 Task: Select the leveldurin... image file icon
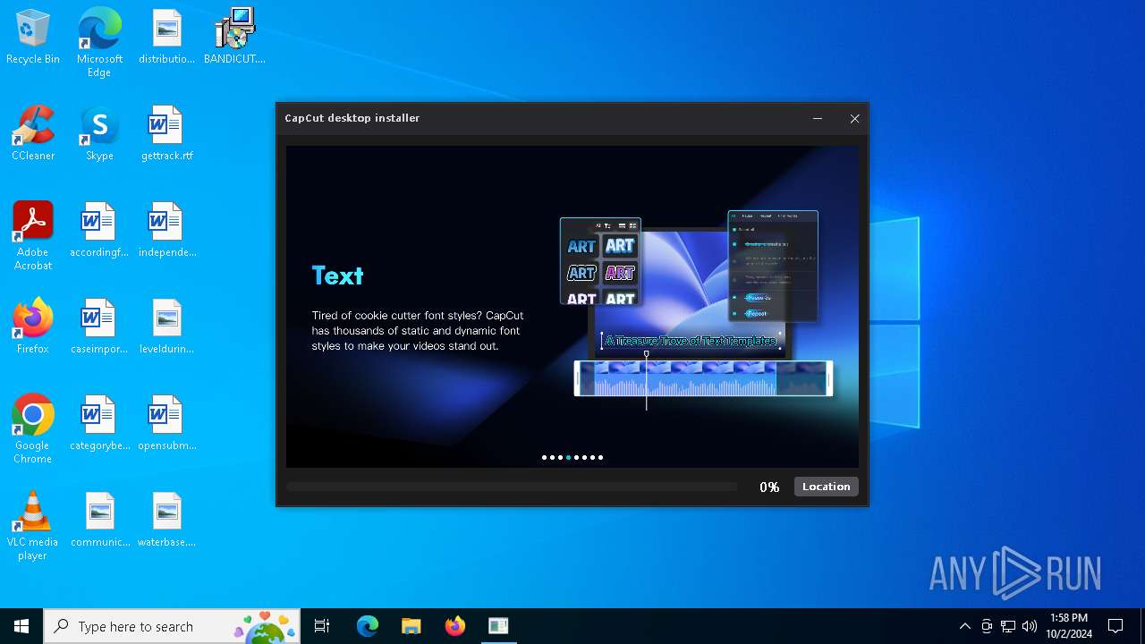[x=166, y=327]
